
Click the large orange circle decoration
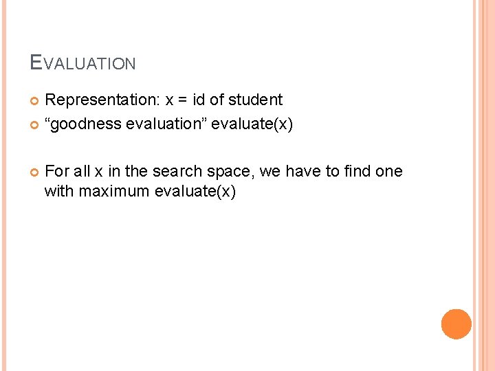click(456, 324)
